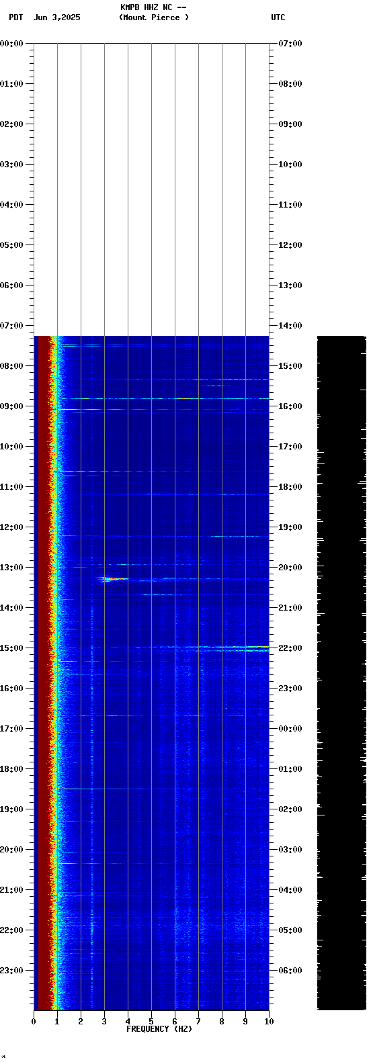
Task: Click the 15:00 PDT time label
Action: [11, 648]
